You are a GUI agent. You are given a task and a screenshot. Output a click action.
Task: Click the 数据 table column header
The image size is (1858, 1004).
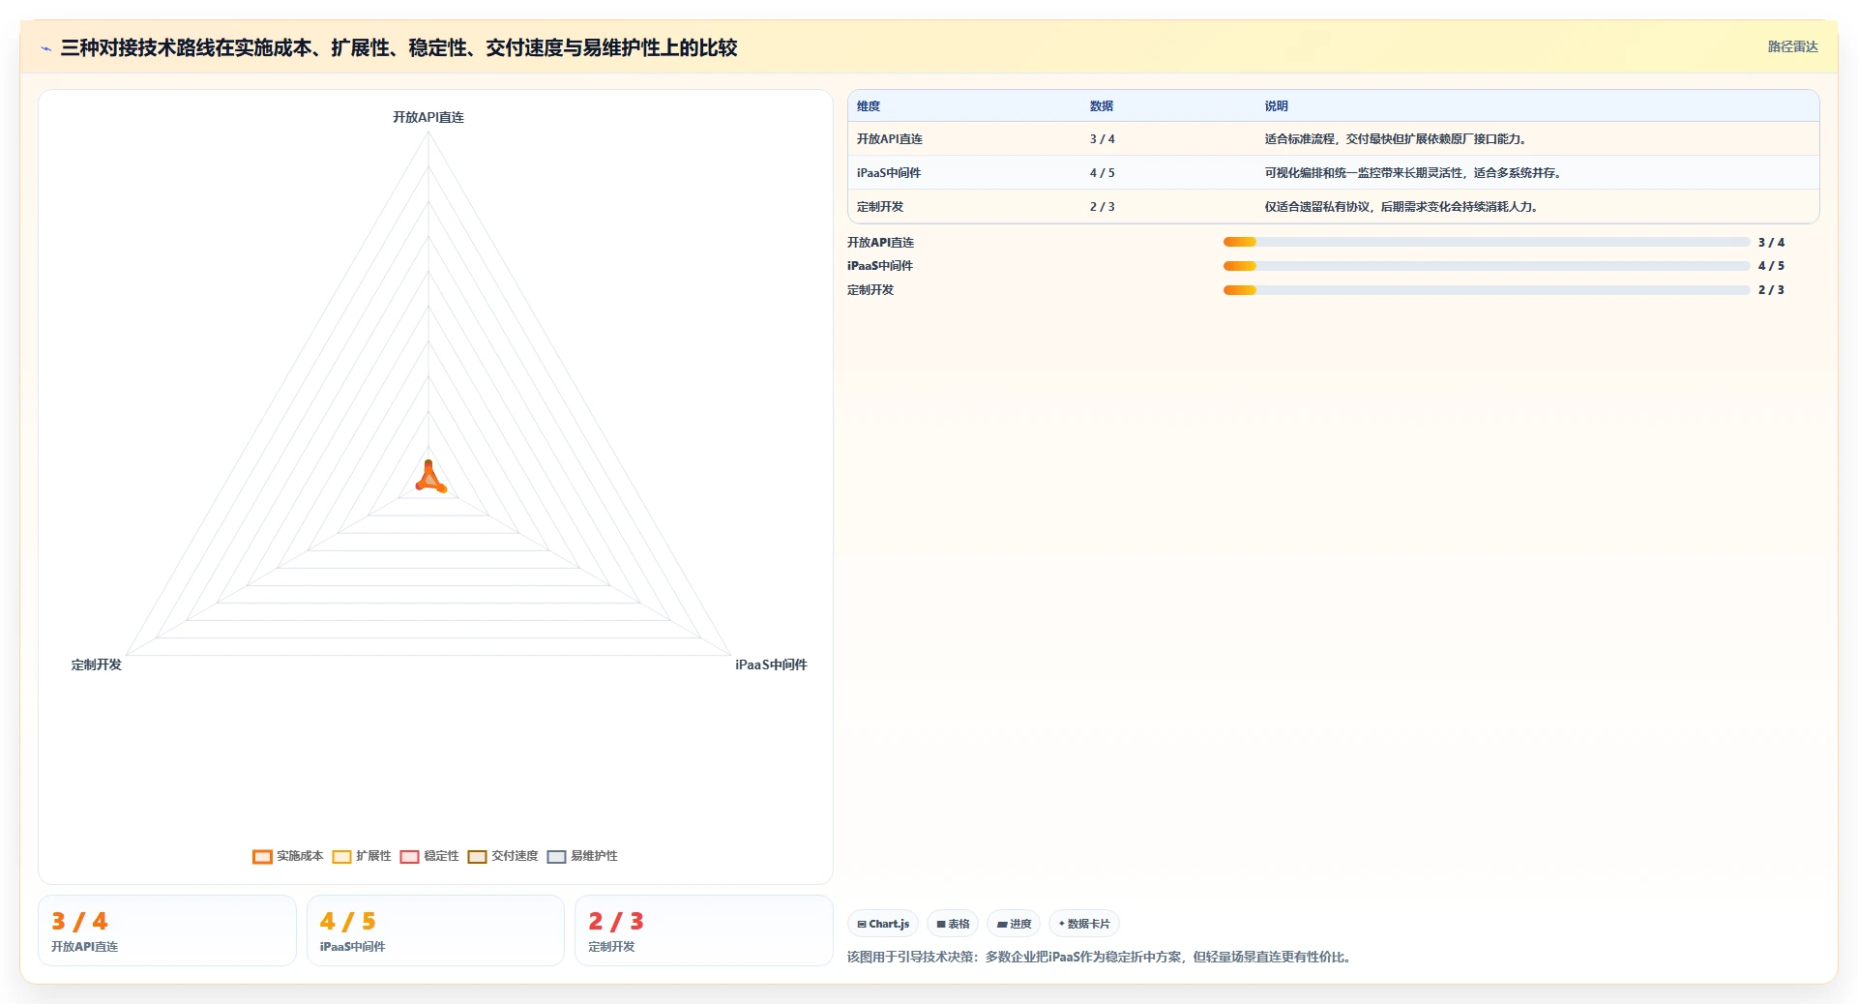[1102, 106]
